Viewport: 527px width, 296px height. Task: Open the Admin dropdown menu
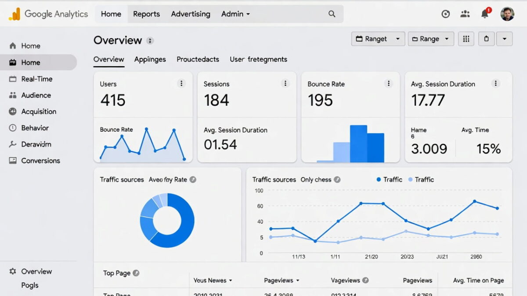236,14
